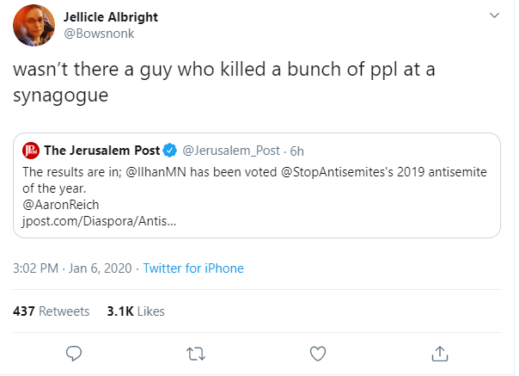Retweet using the retweet arrows icon

[196, 353]
